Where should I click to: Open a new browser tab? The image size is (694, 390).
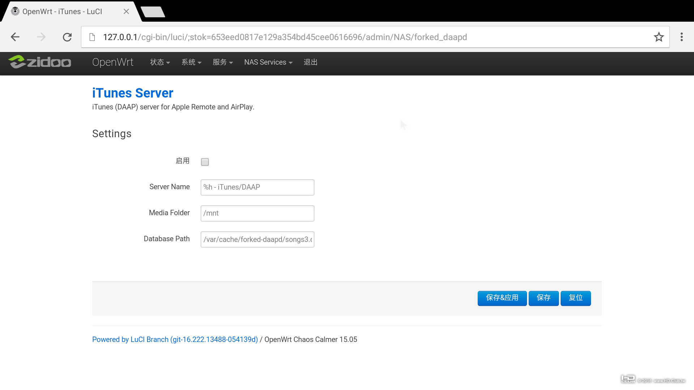pyautogui.click(x=153, y=12)
